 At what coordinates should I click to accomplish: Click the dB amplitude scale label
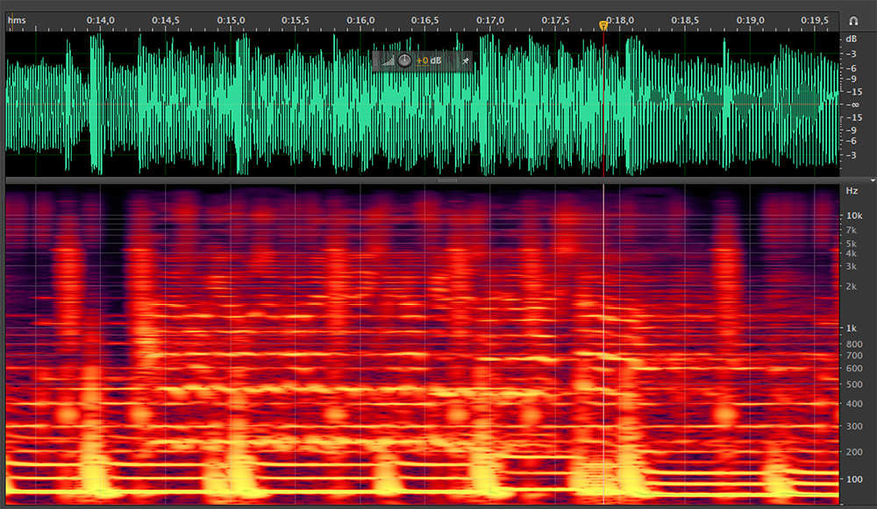(850, 39)
